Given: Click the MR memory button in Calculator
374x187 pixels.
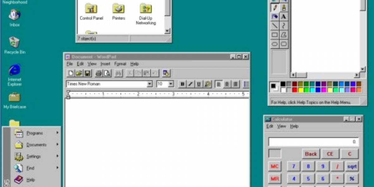Looking at the screenshot, I should tap(275, 179).
